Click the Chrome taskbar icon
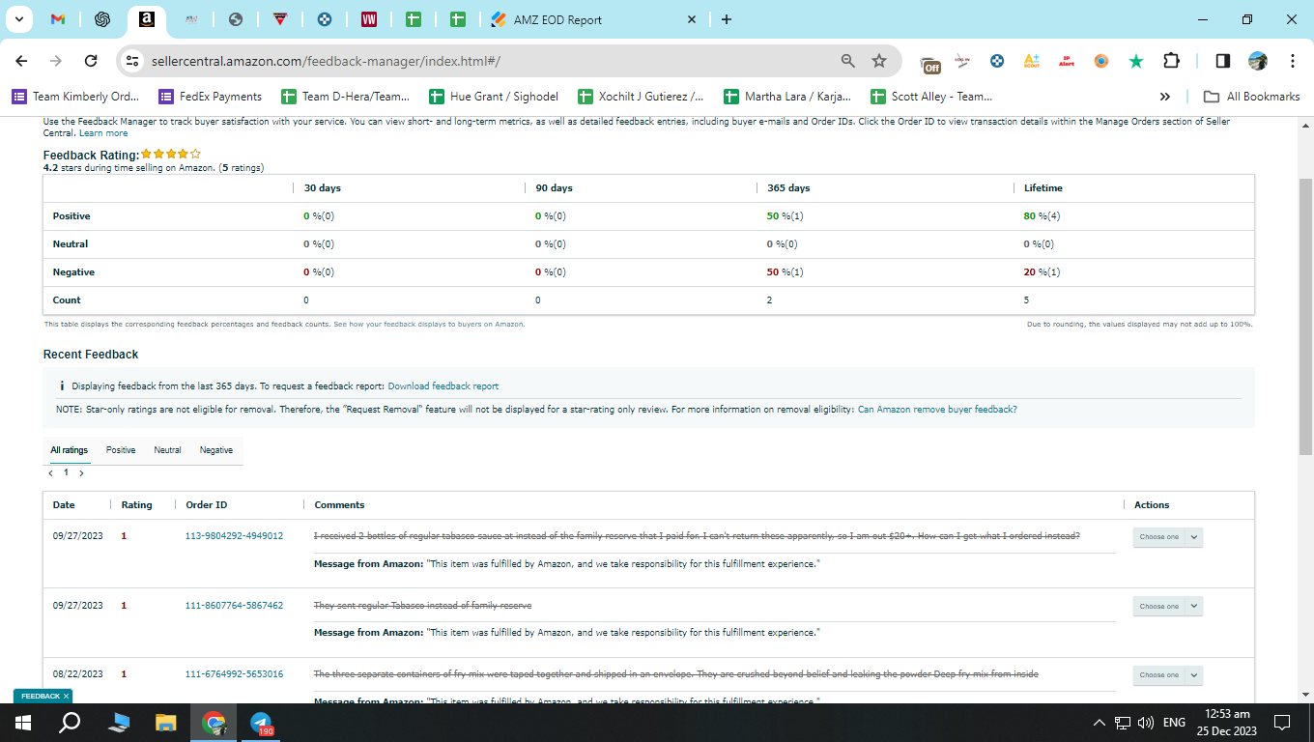Screen dimensions: 1314x742 [214, 723]
